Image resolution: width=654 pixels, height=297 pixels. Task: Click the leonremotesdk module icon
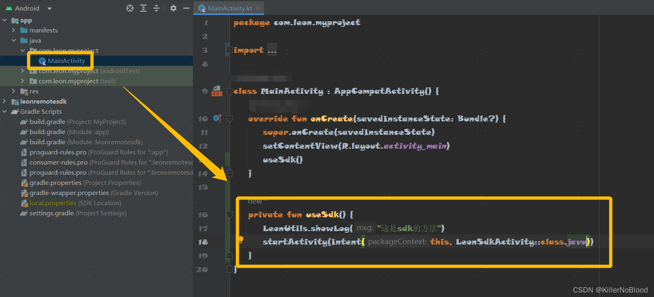tap(15, 102)
